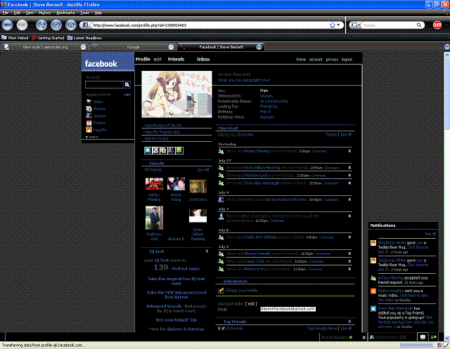Screen dimensions: 450x349
Task: Click edit next to Contact Info
Action: [x=251, y=304]
